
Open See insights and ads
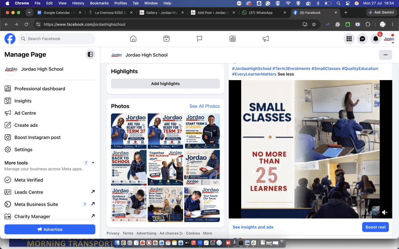(253, 227)
